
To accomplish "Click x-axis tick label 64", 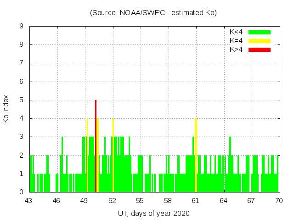I will coord(223,201).
